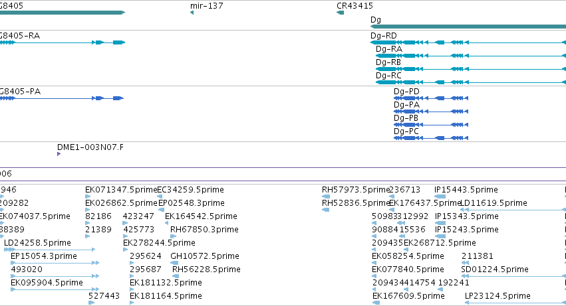Screen dimensions: 566x306
Task: Select the CR43415 gene arrow glyph
Action: 340,13
